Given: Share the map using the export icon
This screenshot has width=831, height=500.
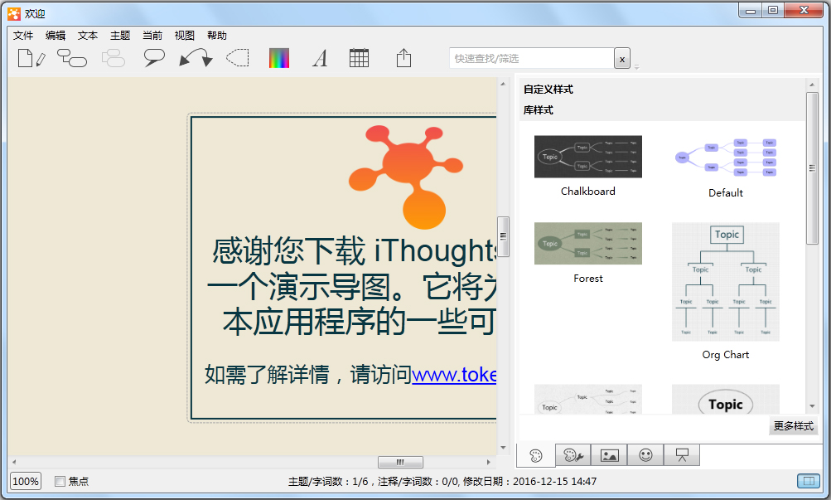Looking at the screenshot, I should 403,58.
